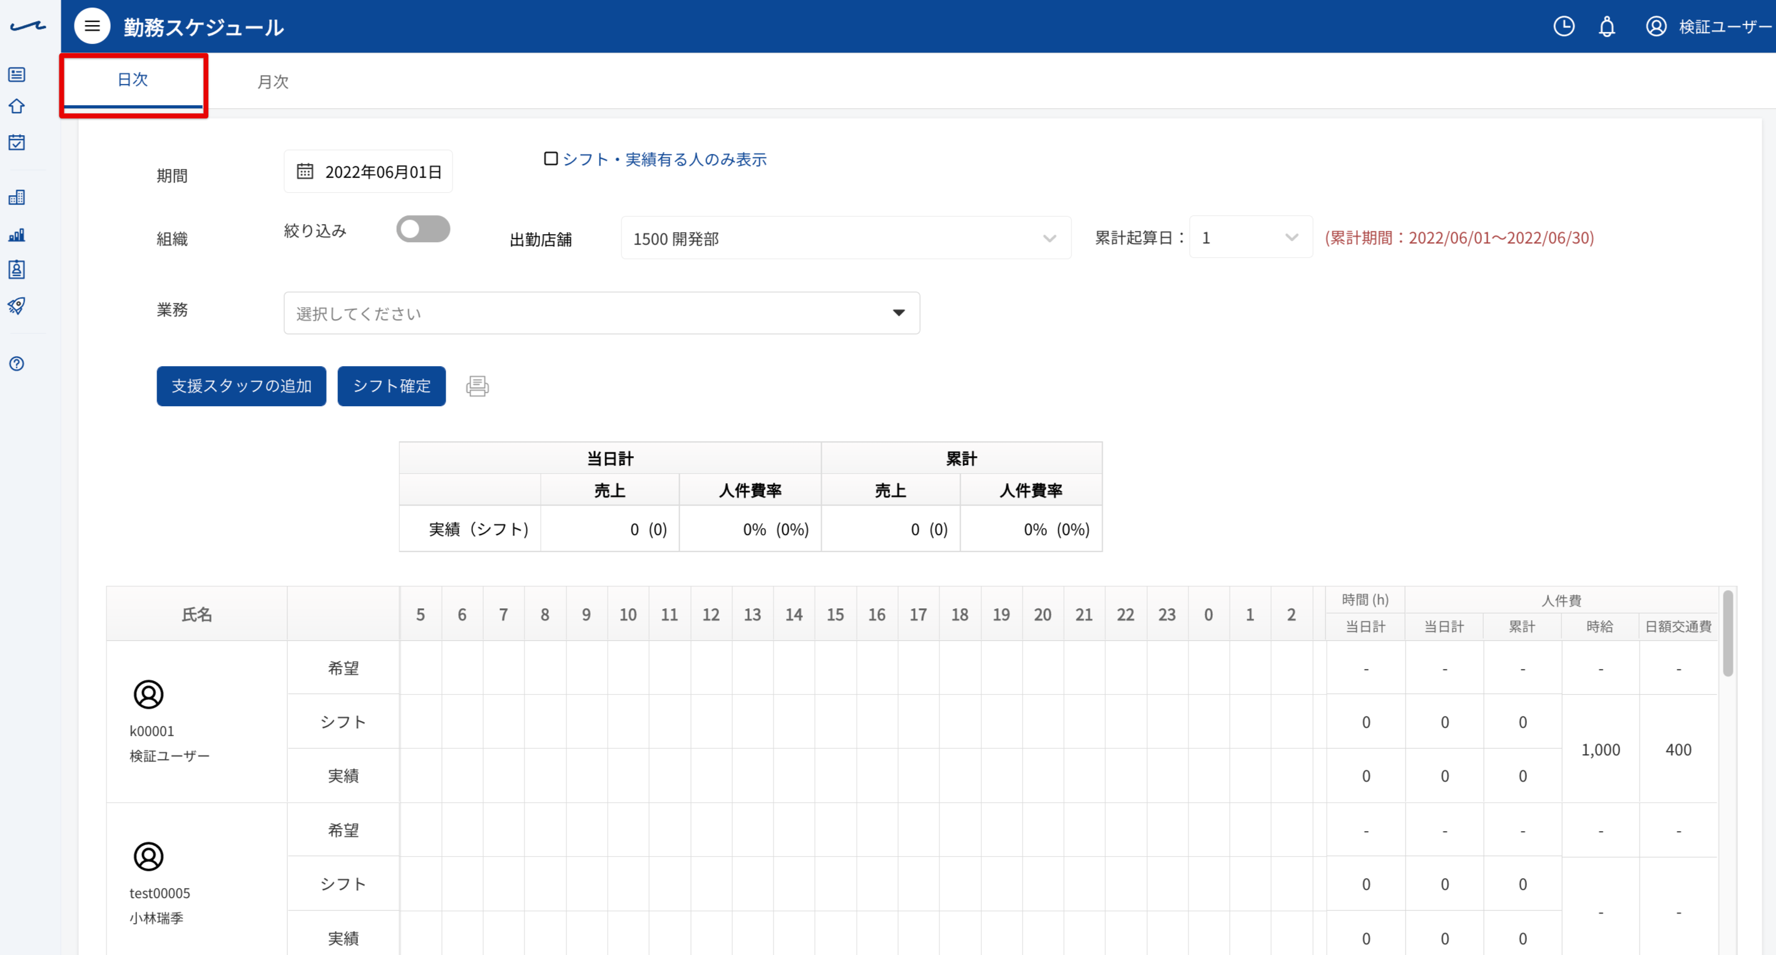Click the news list sidebar icon
The width and height of the screenshot is (1776, 955).
point(16,74)
